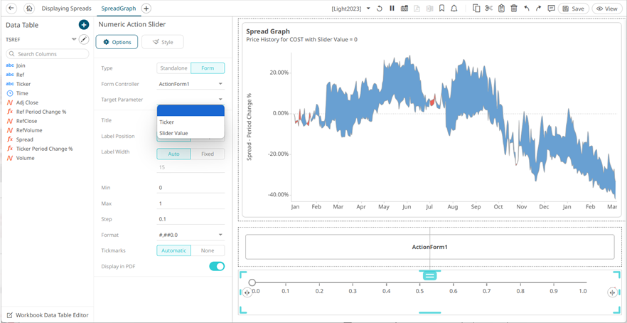This screenshot has height=323, width=627.
Task: Open the Format dropdown
Action: point(191,235)
